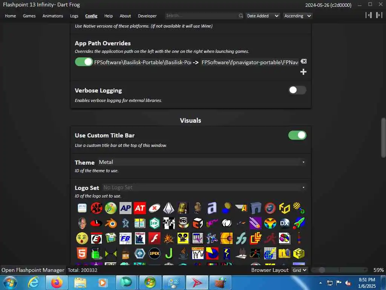Select the yellow film projector logo

(183, 239)
